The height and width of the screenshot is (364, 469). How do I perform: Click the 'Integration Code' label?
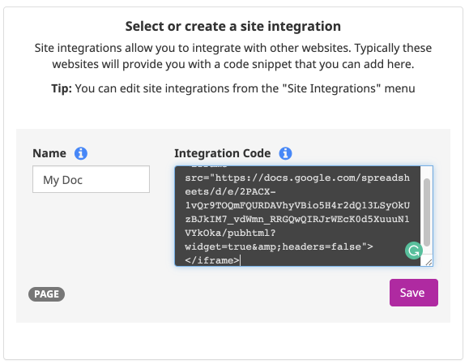click(223, 153)
